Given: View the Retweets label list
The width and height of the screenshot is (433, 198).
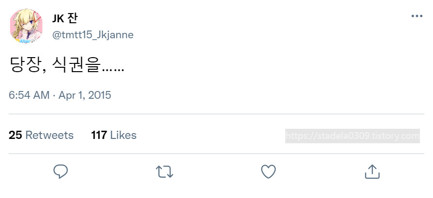Looking at the screenshot, I should point(49,135).
